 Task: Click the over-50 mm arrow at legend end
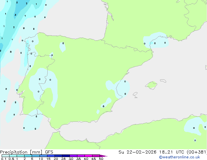[x=104, y=156]
